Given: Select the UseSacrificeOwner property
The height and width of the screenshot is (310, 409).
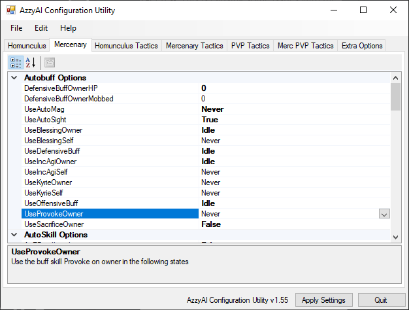Looking at the screenshot, I should (110, 224).
